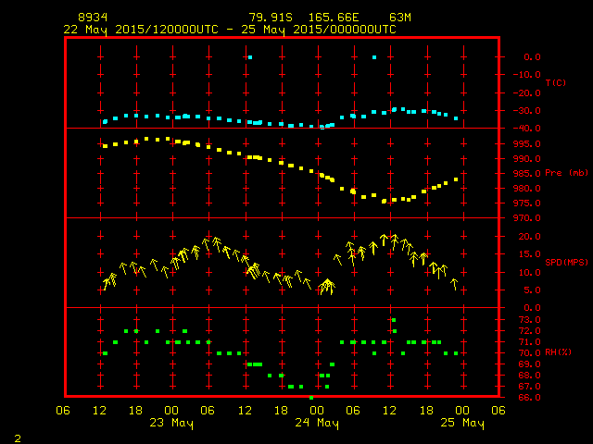
Task: Click the 71.0 humidity tick label
Action: coord(529,342)
